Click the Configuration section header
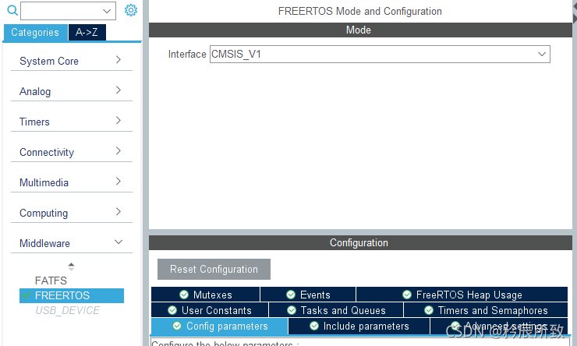 360,242
